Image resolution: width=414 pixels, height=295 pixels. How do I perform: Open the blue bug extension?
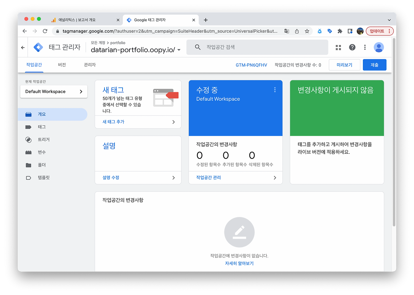point(320,31)
